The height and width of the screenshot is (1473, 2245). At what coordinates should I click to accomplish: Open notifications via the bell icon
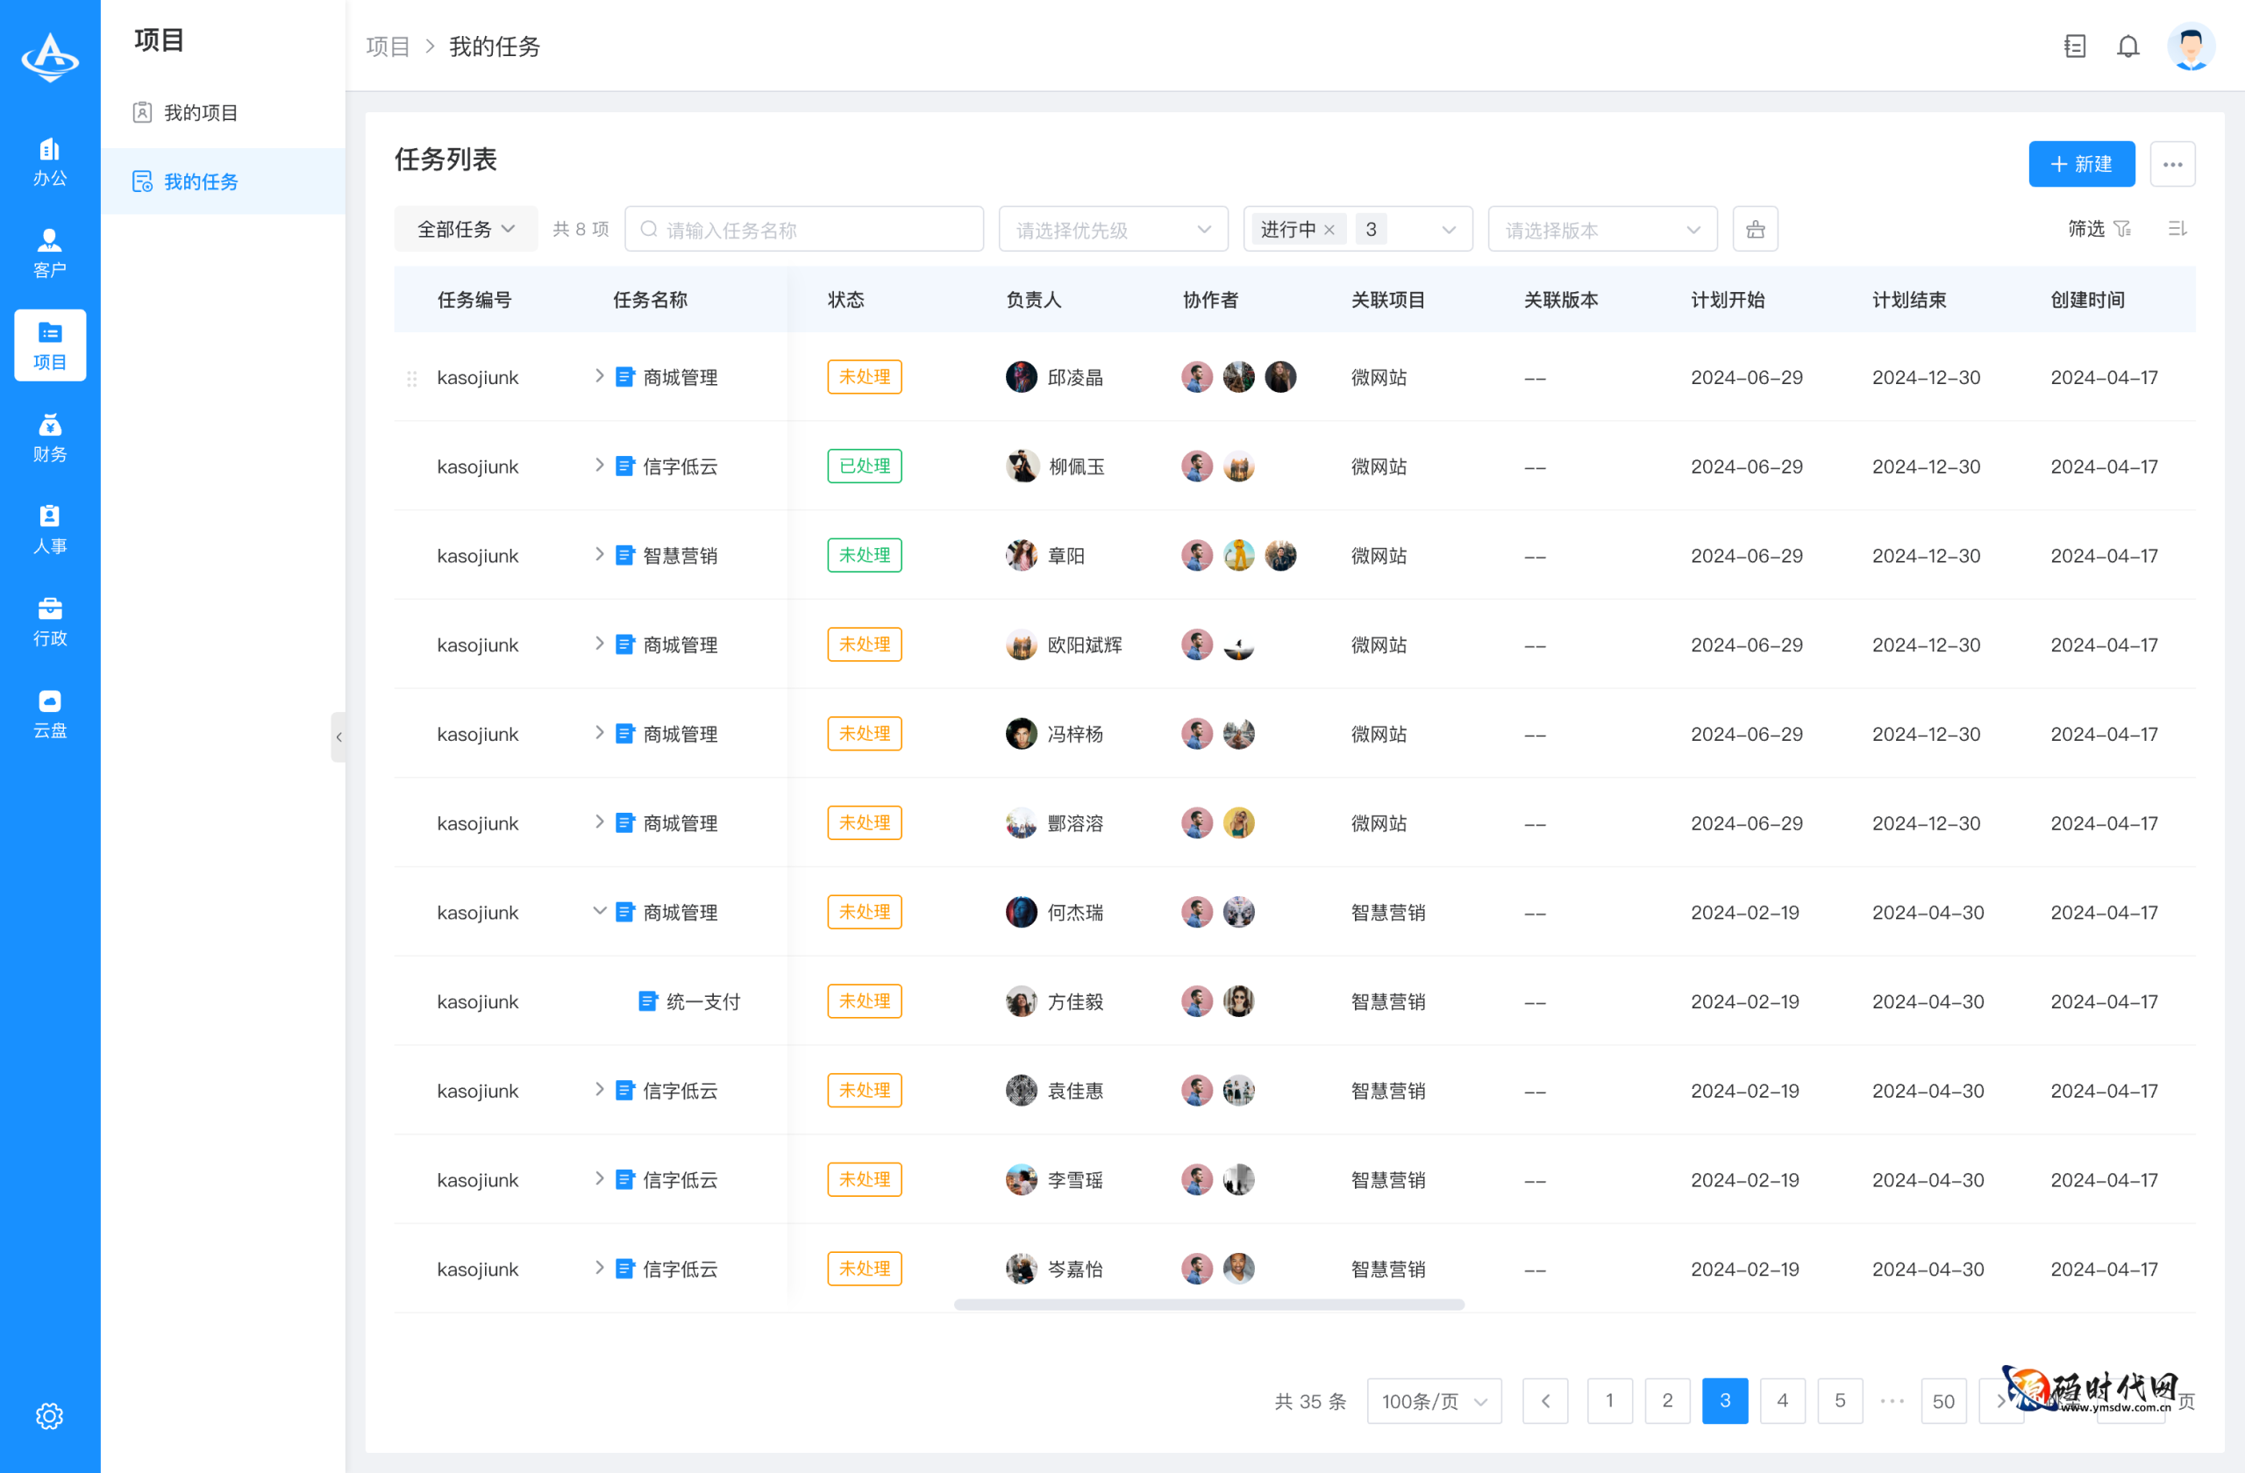pos(2128,46)
